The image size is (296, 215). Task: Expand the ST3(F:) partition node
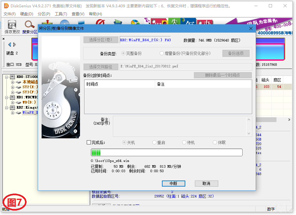(12, 92)
